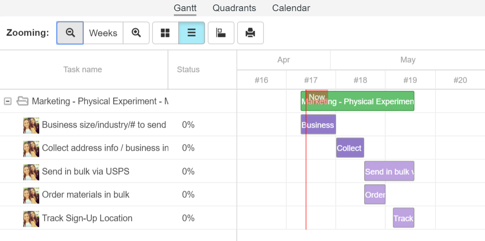Switch to grid view layout icon

click(x=165, y=33)
